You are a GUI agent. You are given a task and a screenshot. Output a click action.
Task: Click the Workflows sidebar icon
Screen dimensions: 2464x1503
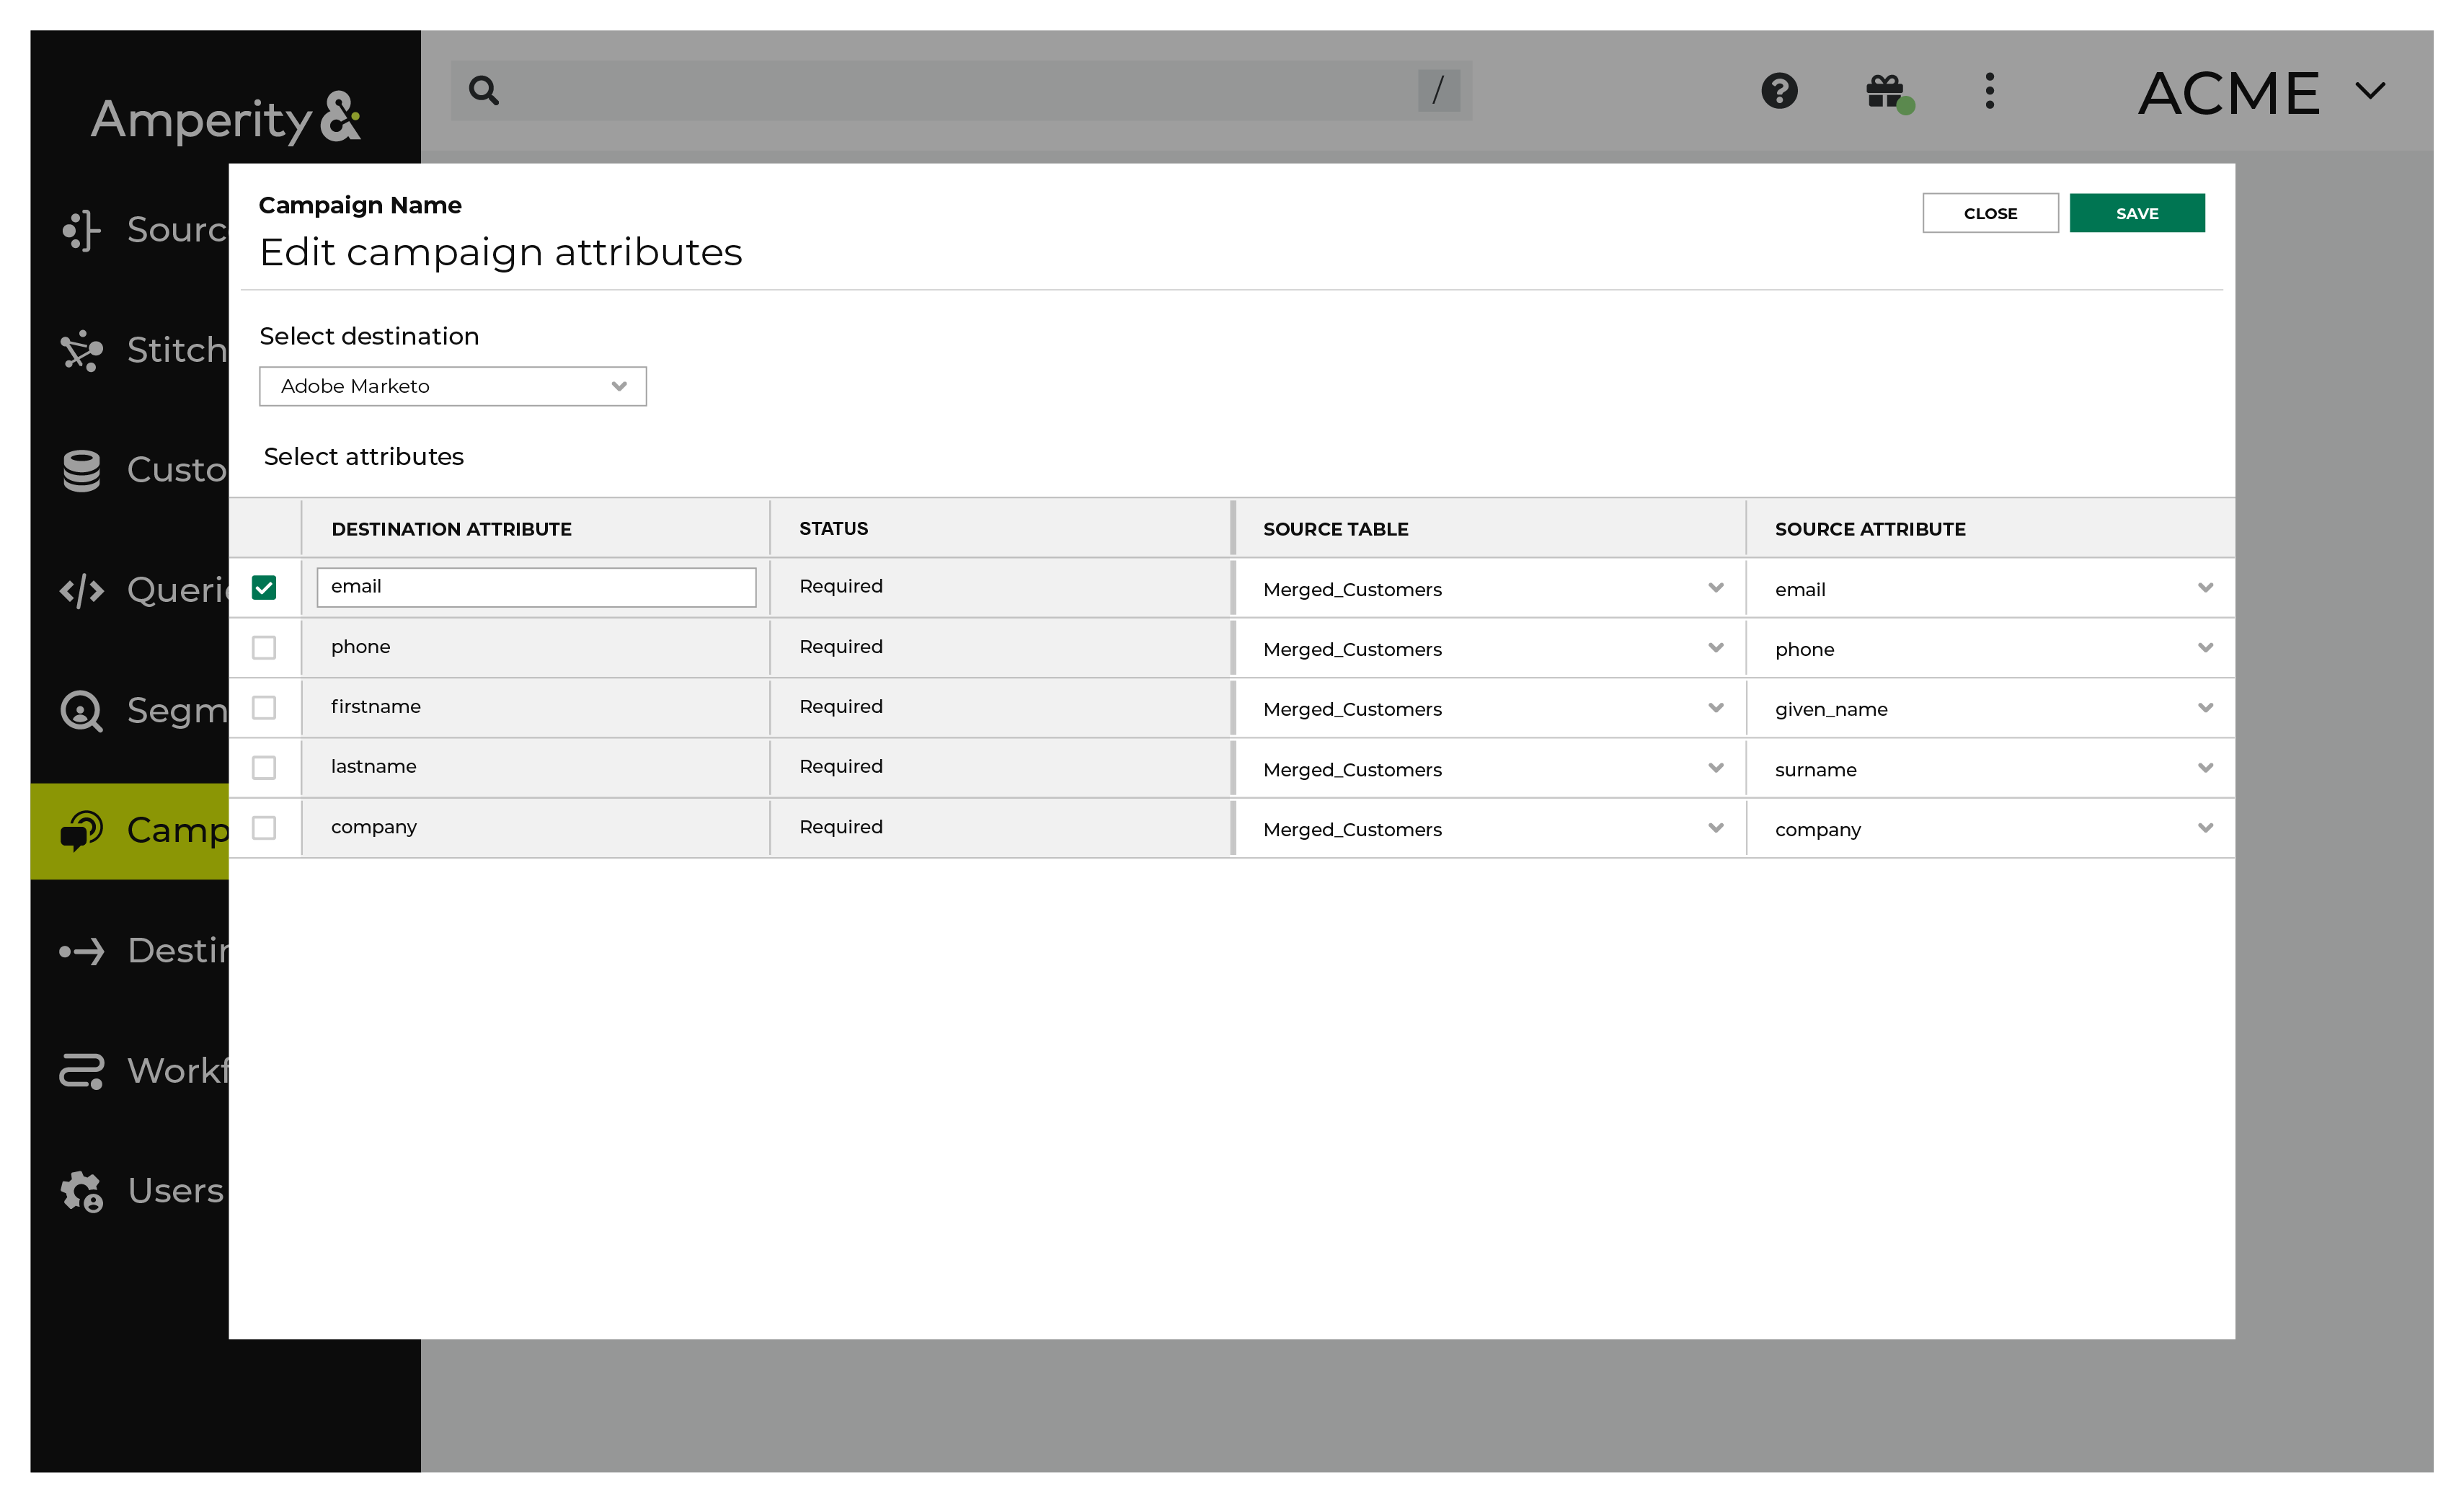pos(81,1071)
